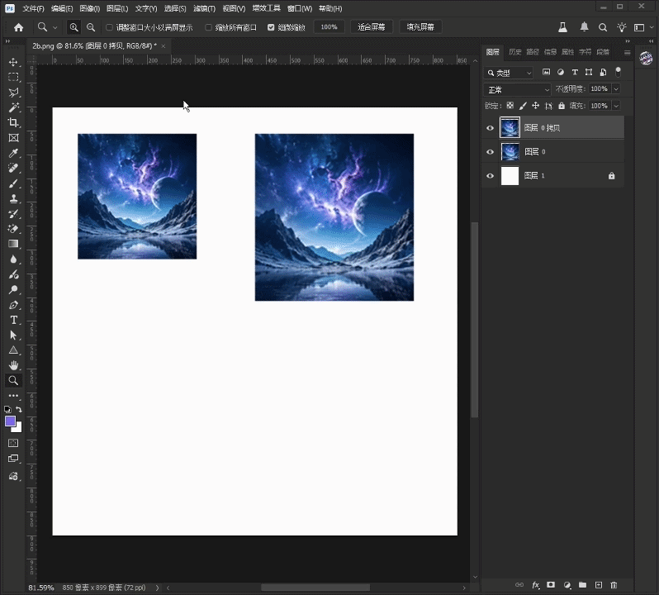Hide the 图层 0 layer
Screen dimensions: 659x595
(x=490, y=152)
